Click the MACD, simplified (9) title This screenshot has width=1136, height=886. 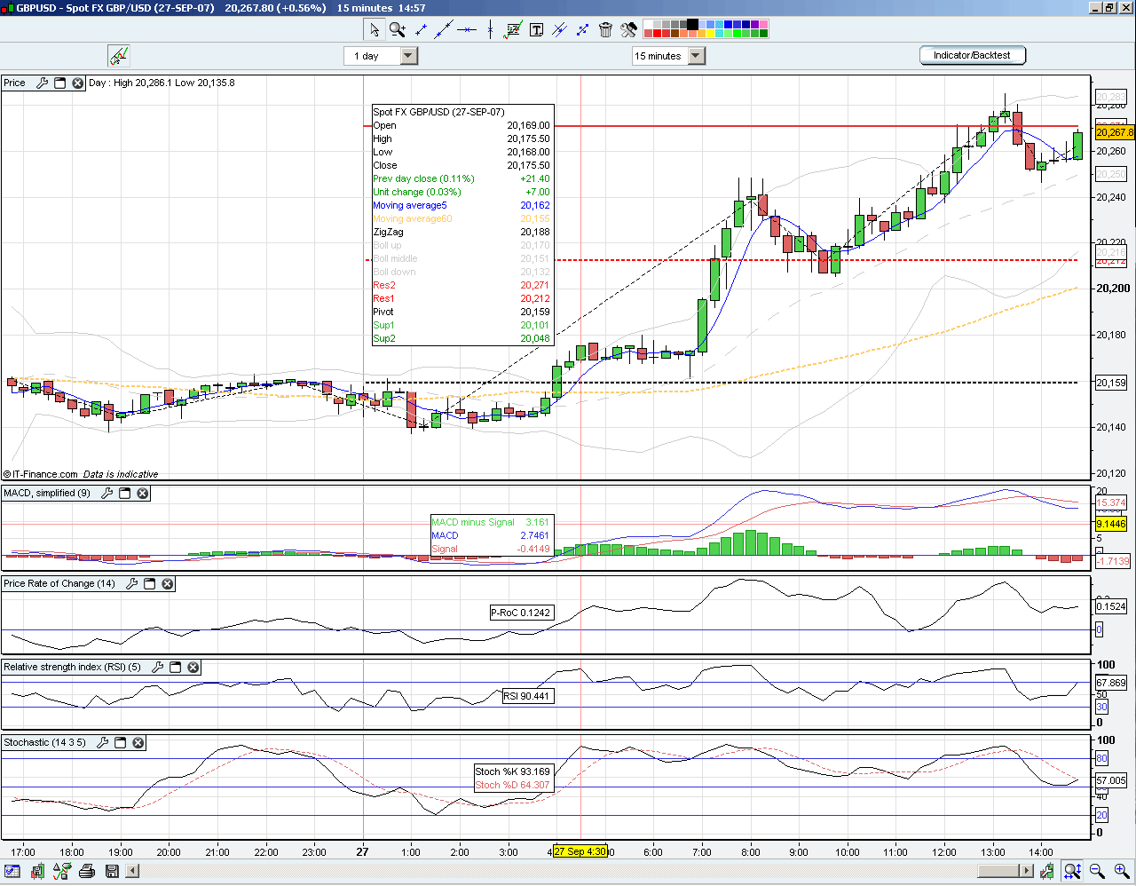tap(47, 493)
